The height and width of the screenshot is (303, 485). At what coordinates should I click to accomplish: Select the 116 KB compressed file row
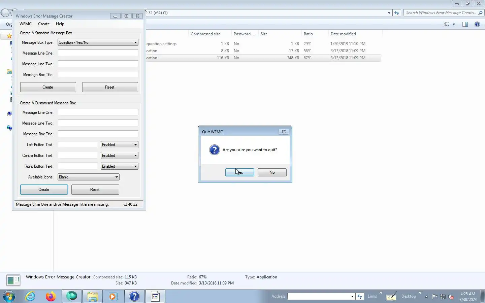263,58
